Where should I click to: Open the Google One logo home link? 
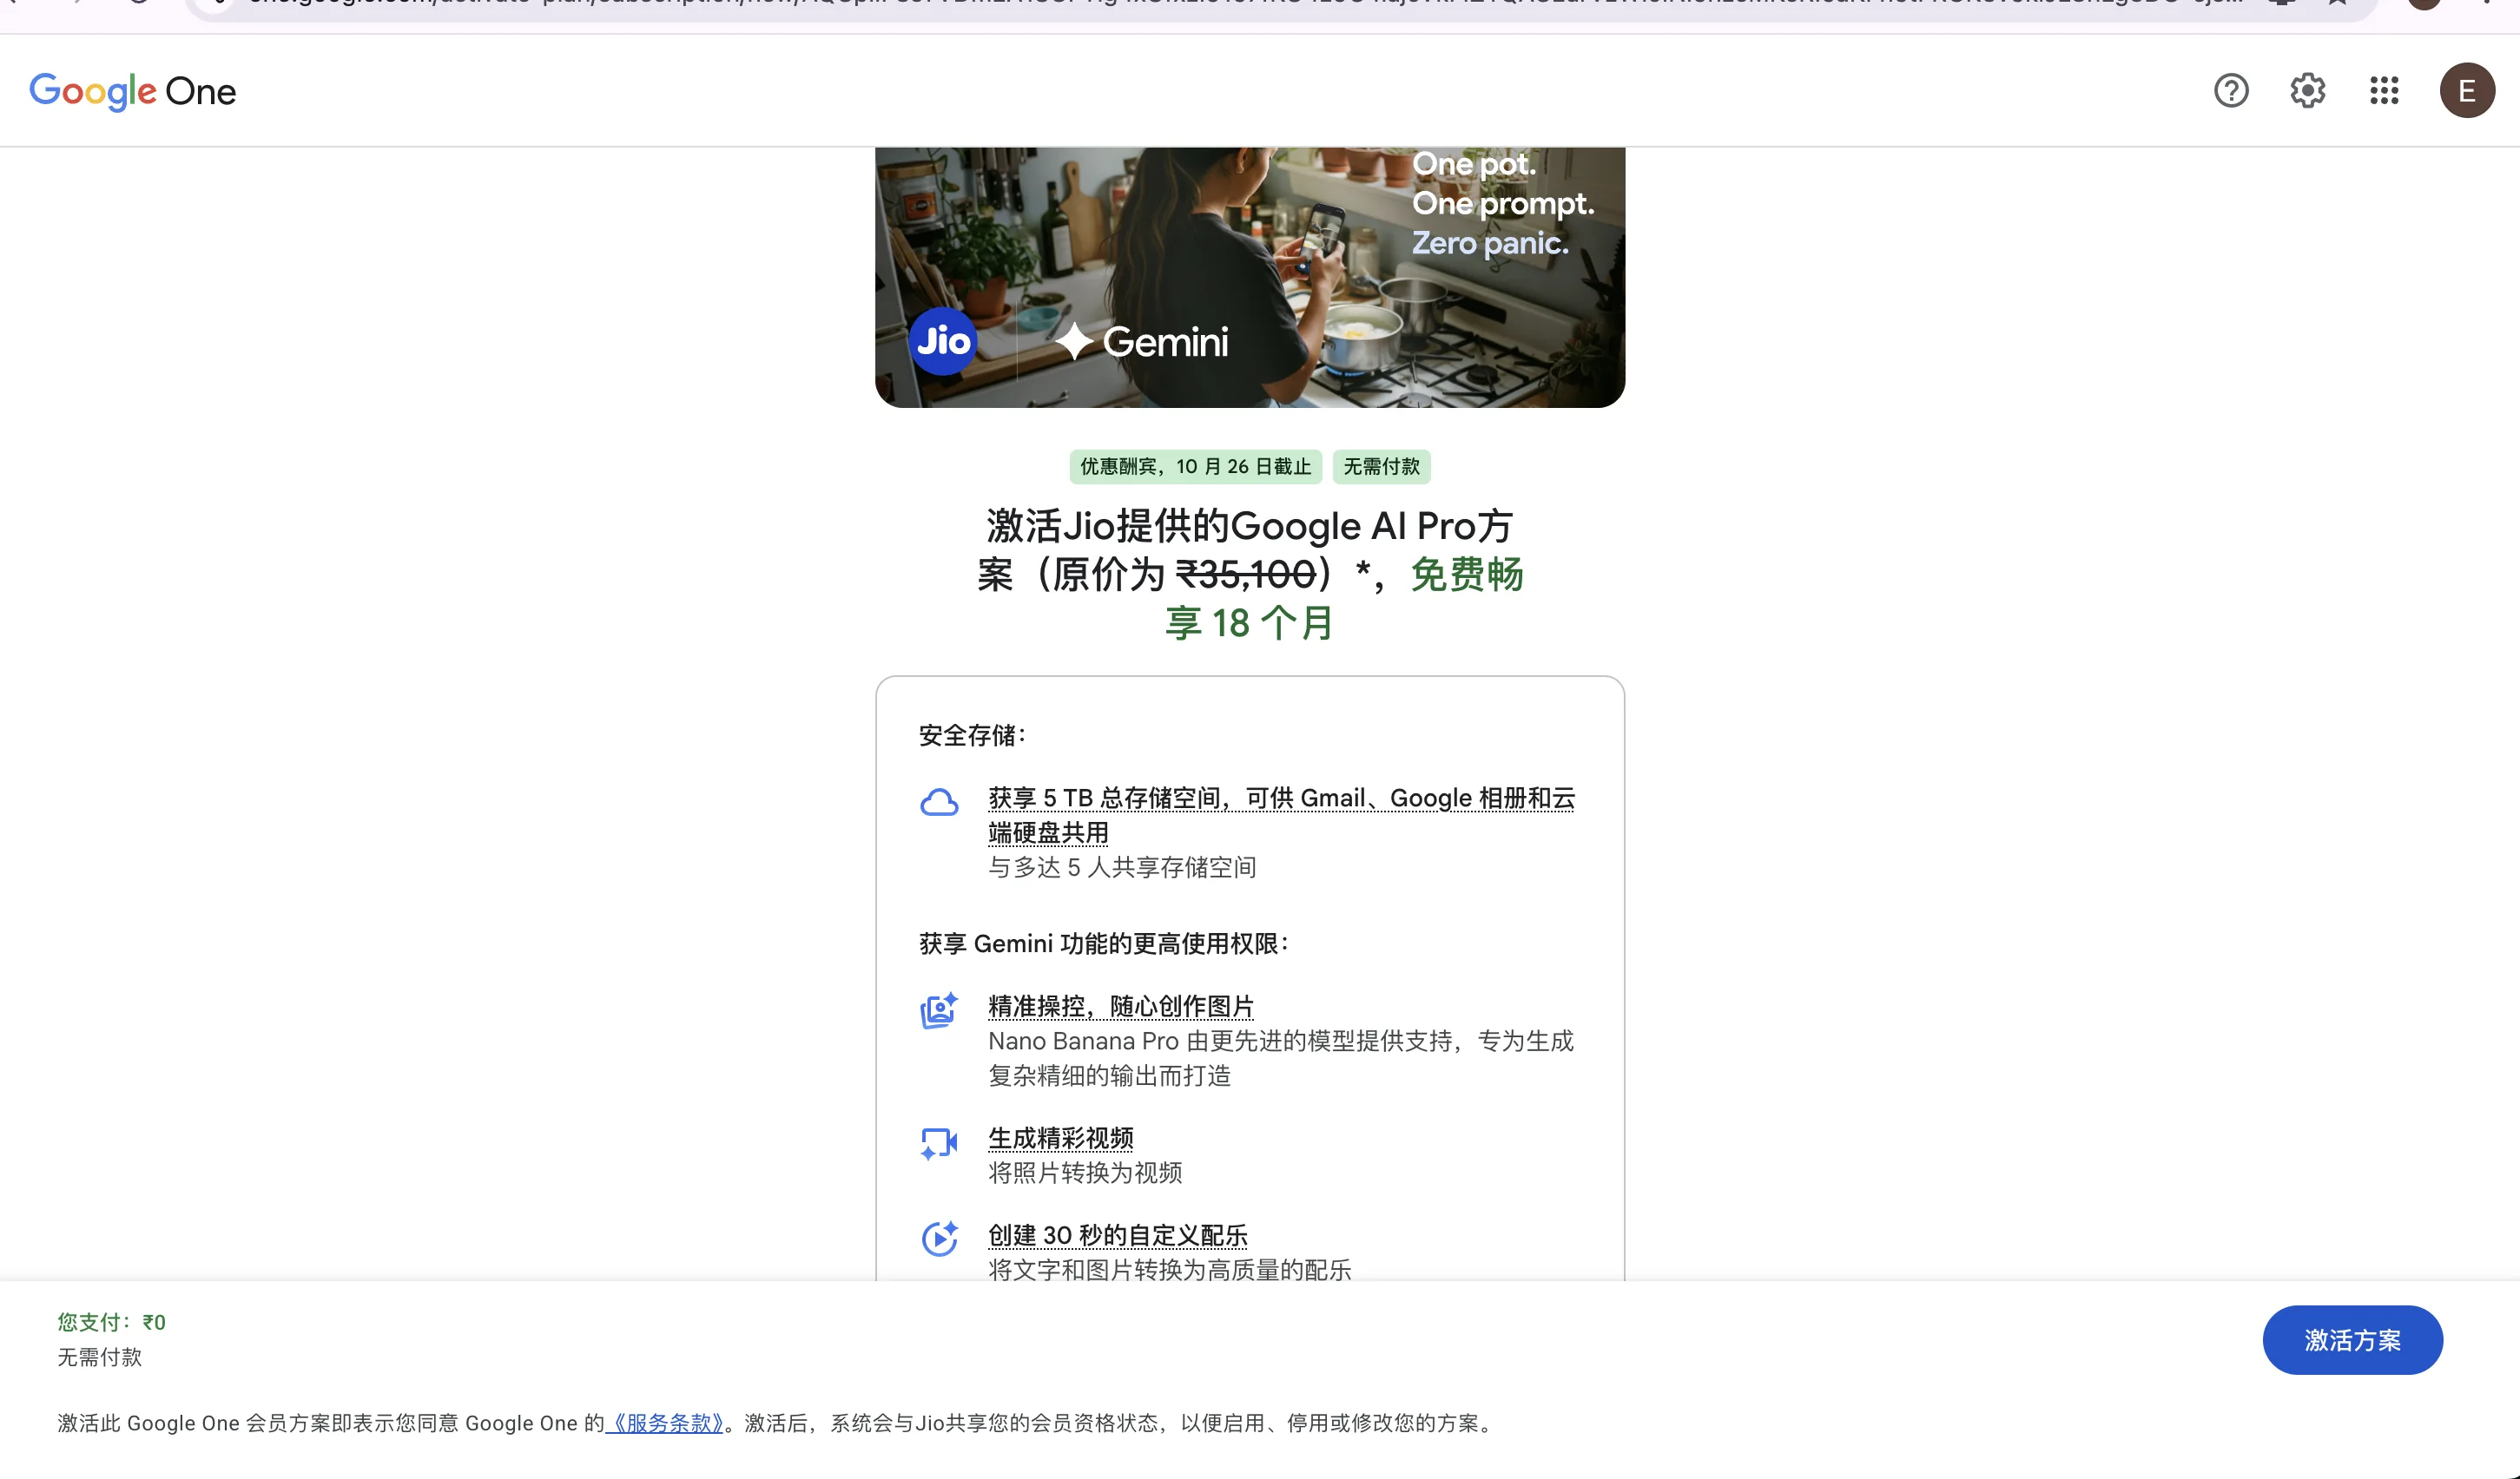click(x=133, y=91)
